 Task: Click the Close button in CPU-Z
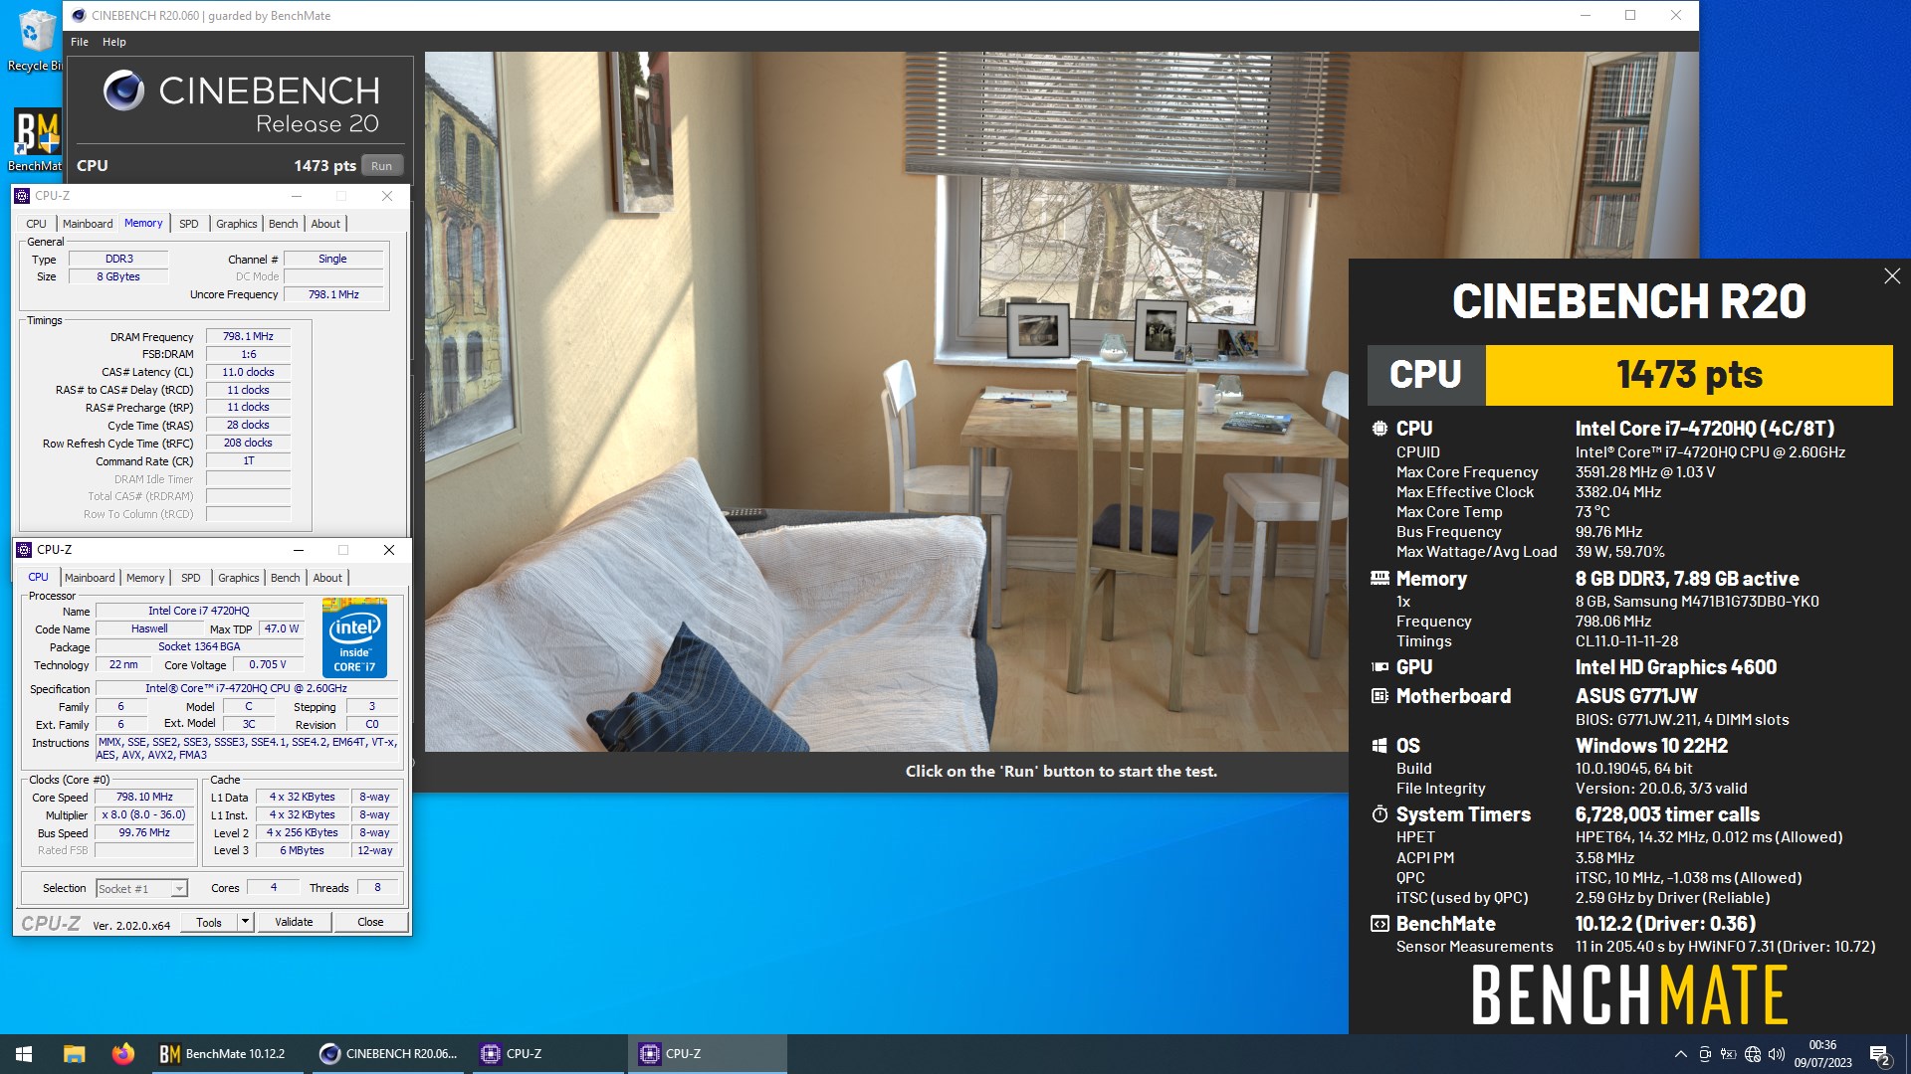[x=370, y=922]
